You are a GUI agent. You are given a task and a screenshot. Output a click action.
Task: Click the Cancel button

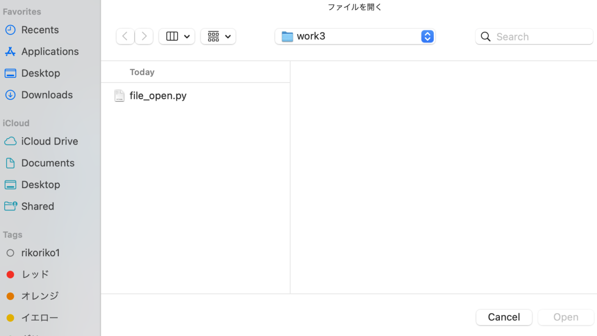504,317
